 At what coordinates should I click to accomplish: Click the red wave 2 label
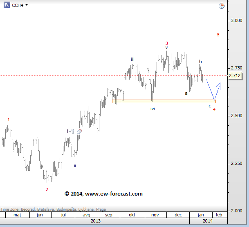click(x=47, y=189)
